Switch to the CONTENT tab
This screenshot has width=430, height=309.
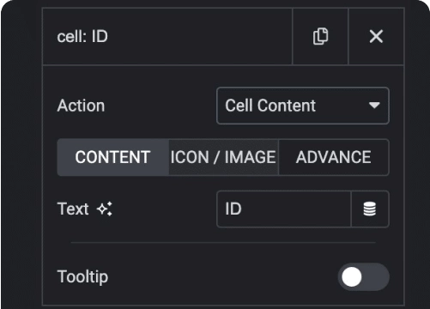[113, 157]
